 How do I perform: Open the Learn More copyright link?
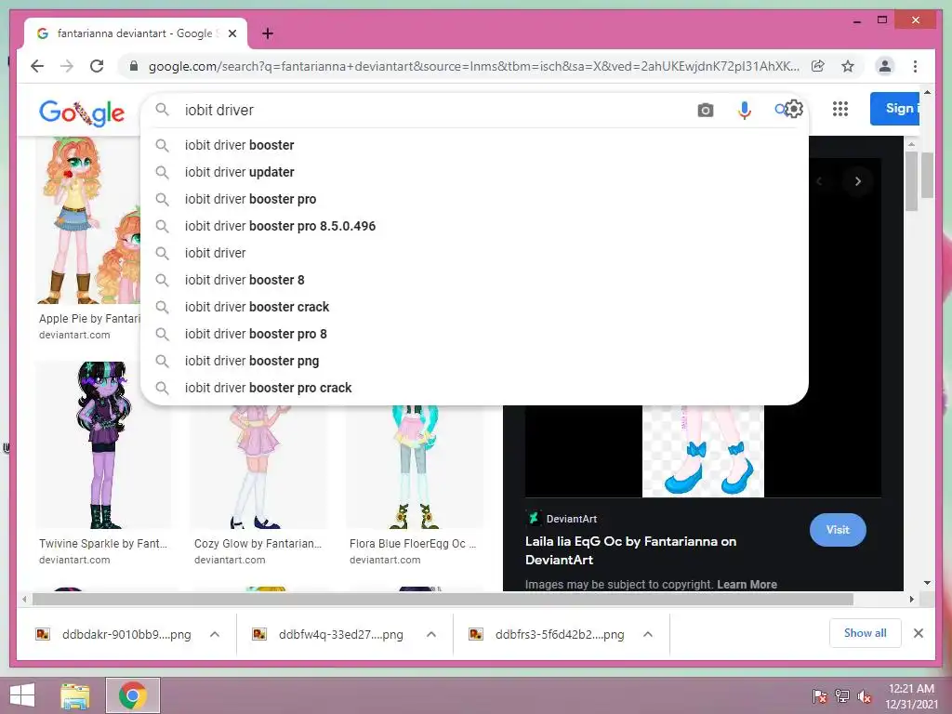pos(747,584)
